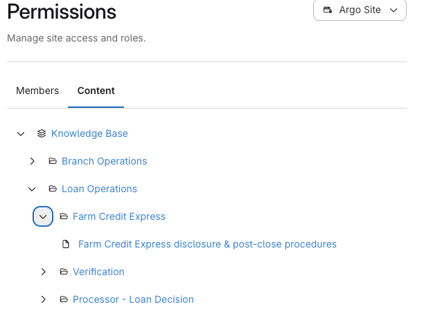Click the Farm Credit Express folder icon

click(64, 216)
